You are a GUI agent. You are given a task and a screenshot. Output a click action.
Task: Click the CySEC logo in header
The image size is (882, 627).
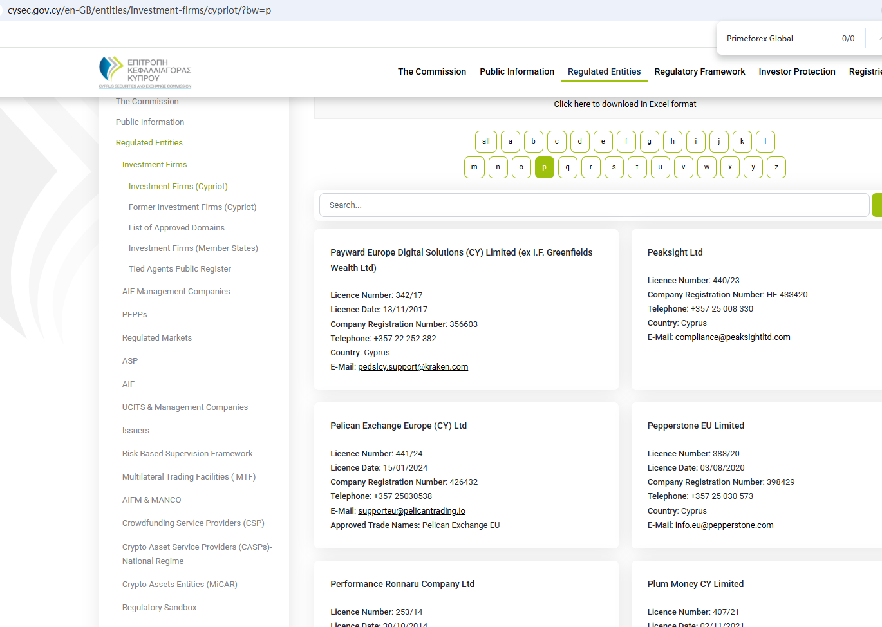point(145,72)
